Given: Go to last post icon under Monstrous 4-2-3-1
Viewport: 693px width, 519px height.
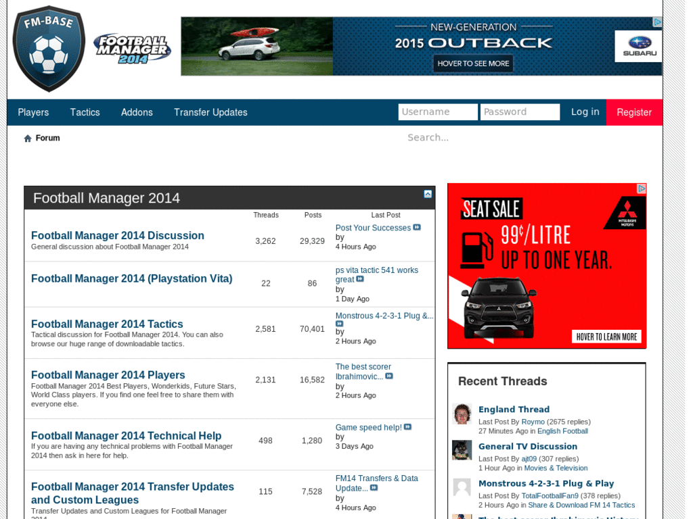Looking at the screenshot, I should [x=340, y=324].
